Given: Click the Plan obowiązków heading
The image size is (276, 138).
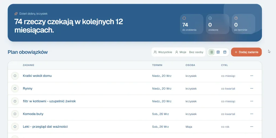Looking at the screenshot, I should tap(28, 52).
